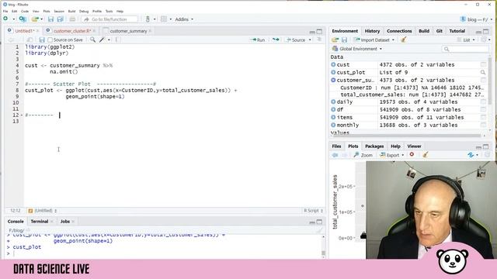This screenshot has height=279, width=497.
Task: Collapse the customer_summary object
Action: point(333,80)
